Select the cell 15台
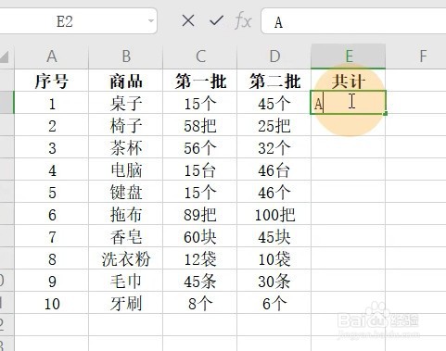The image size is (446, 351). [200, 169]
